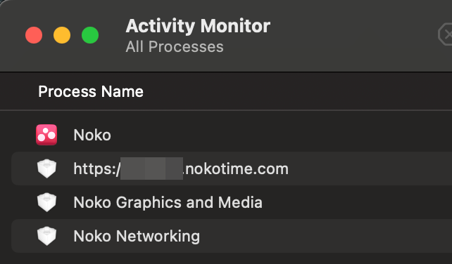
Task: Click shield icon beside the nokotime.com process
Action: 46,169
